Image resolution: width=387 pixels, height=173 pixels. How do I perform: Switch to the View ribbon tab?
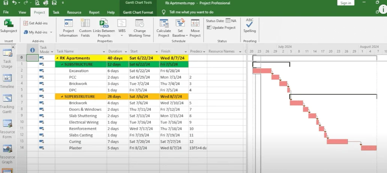click(x=22, y=12)
